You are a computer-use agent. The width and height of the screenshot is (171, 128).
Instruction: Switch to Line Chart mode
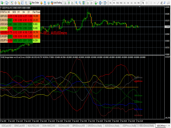point(72,3)
